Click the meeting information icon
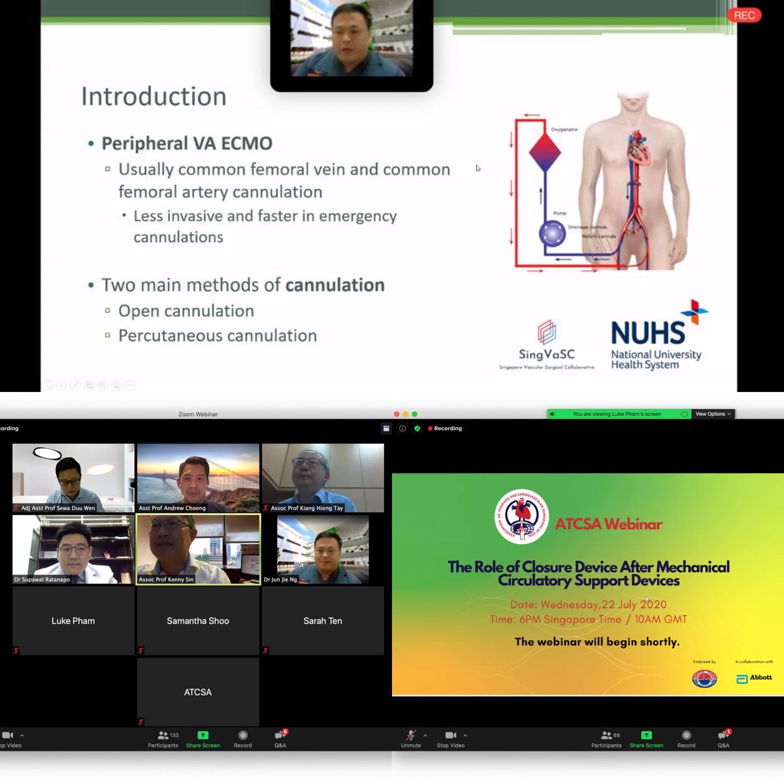784x784 pixels. point(402,429)
